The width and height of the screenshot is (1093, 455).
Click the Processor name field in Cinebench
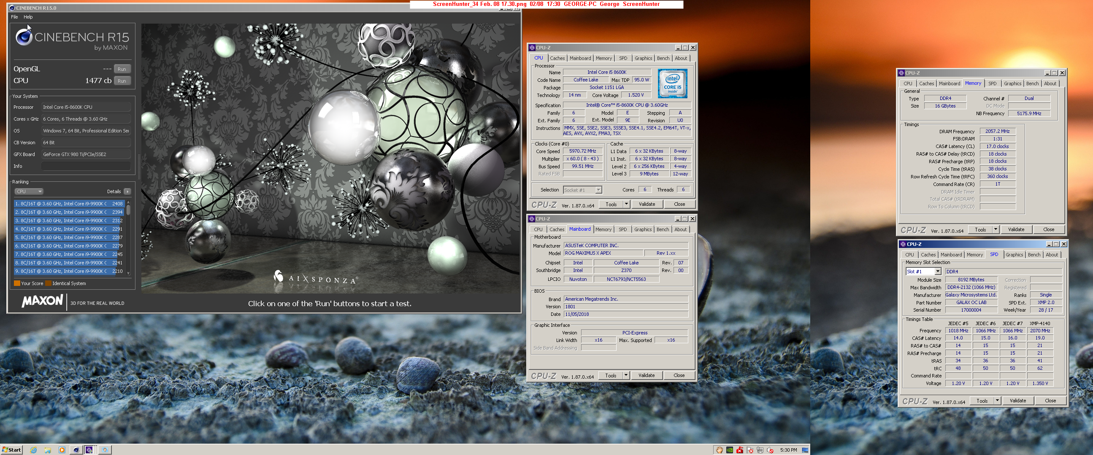86,107
